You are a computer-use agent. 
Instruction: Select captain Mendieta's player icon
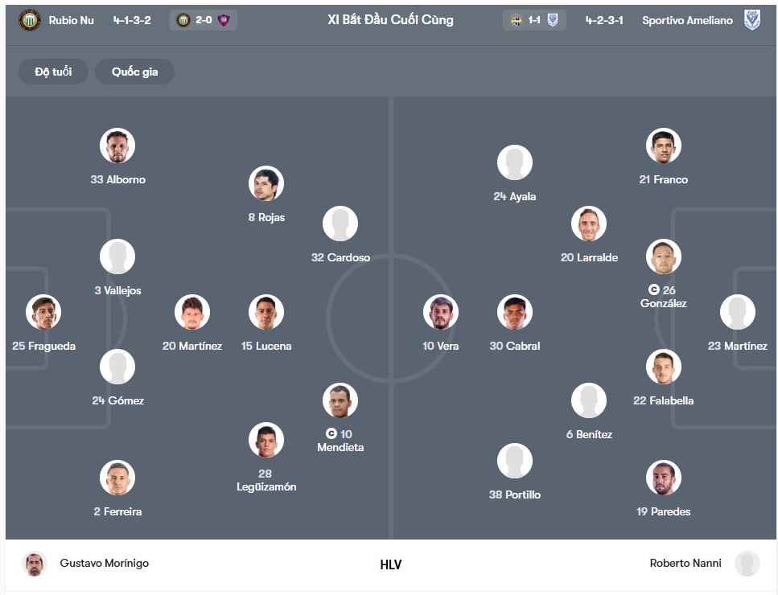point(340,398)
